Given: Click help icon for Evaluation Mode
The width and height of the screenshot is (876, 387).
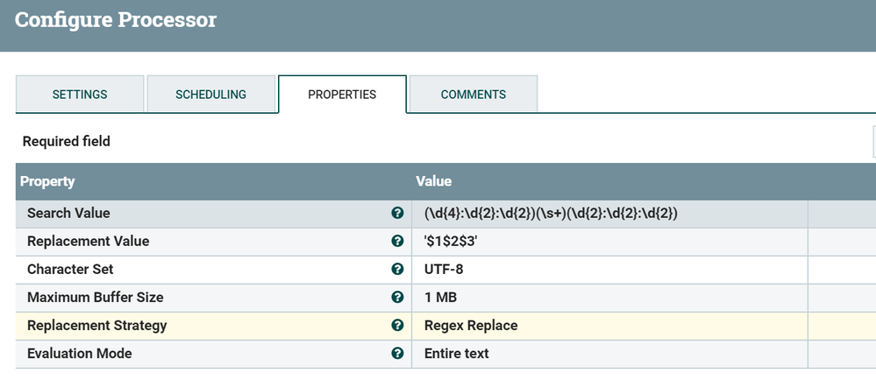Looking at the screenshot, I should click(397, 354).
